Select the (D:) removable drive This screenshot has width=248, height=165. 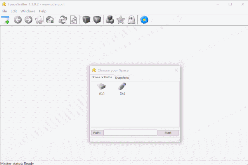pyautogui.click(x=122, y=89)
